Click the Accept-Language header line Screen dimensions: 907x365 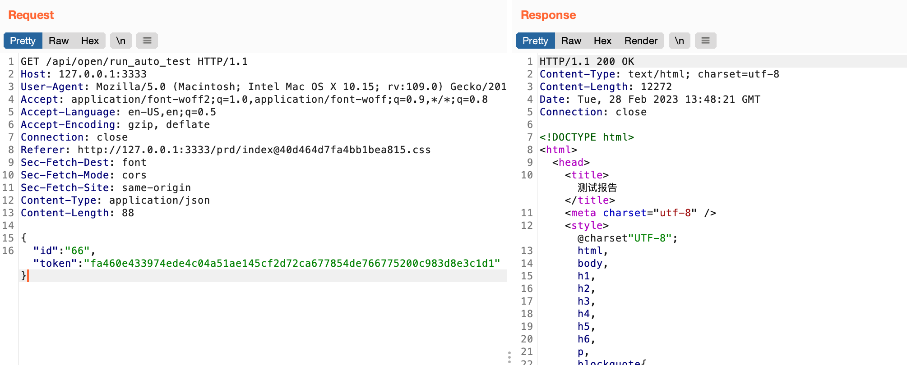point(118,112)
